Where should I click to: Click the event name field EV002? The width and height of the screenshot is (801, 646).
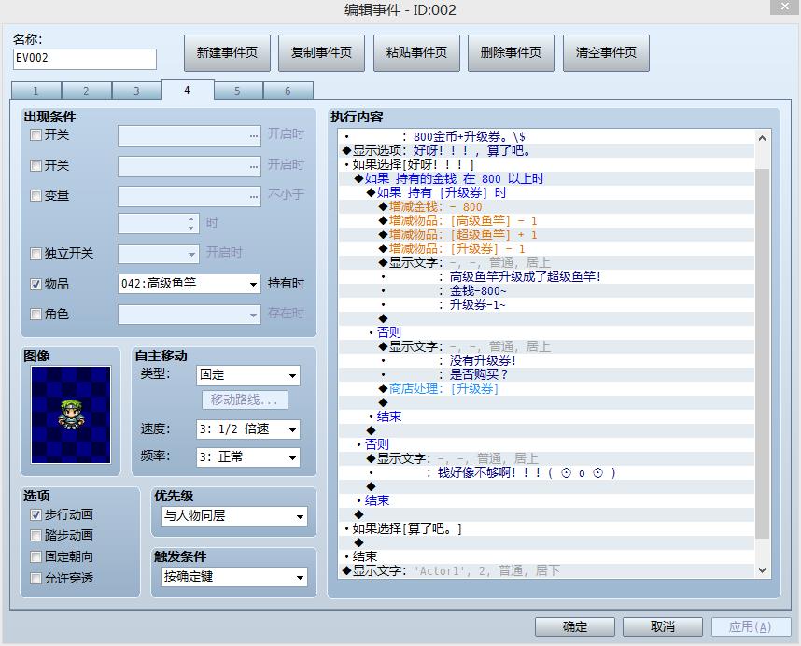(x=85, y=58)
